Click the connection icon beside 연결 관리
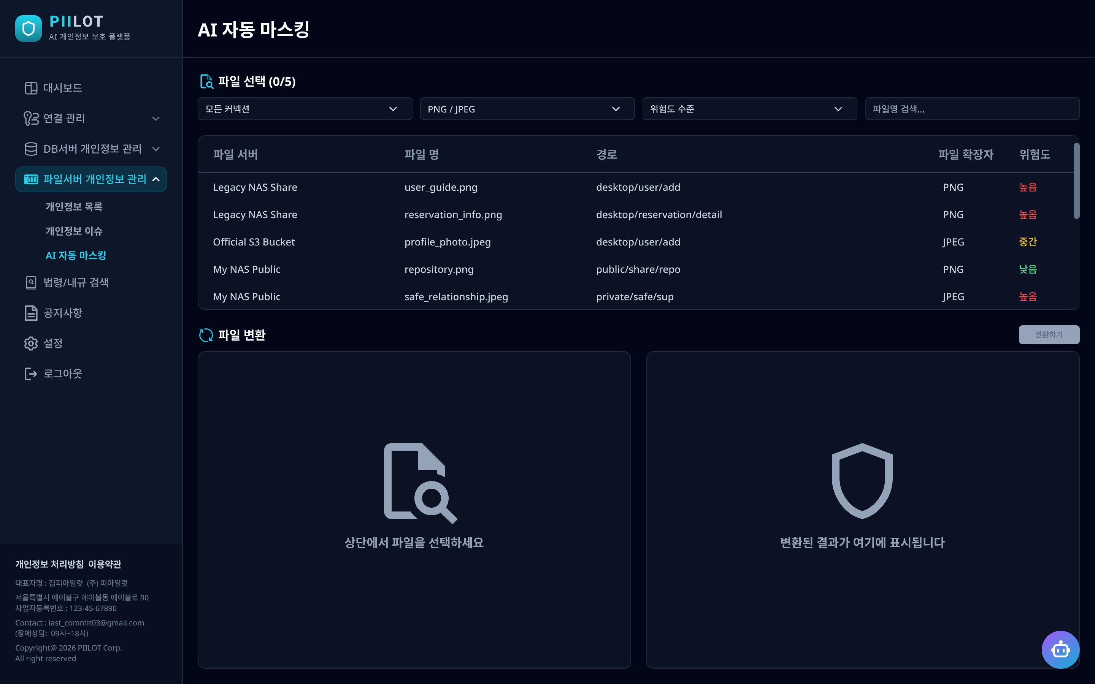This screenshot has width=1095, height=684. pos(31,119)
